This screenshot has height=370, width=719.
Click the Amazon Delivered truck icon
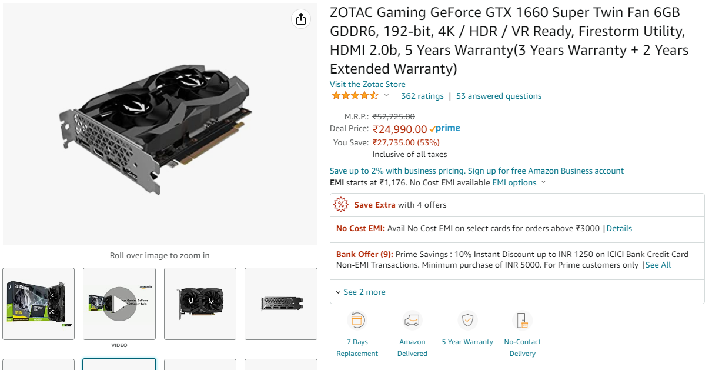[x=412, y=321]
